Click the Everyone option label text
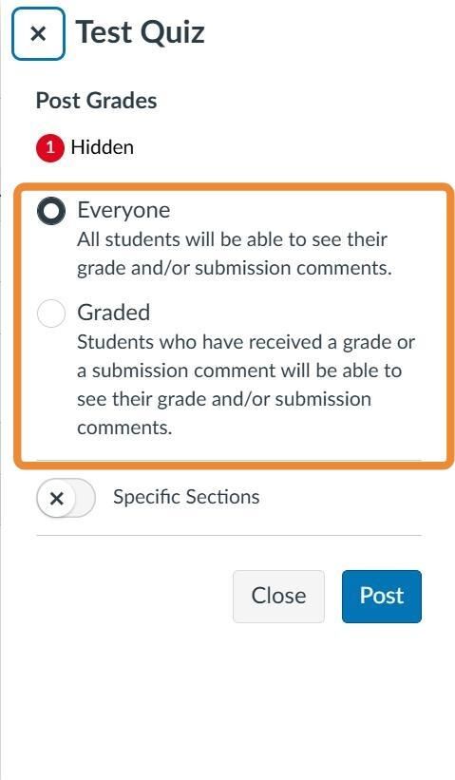 point(123,210)
